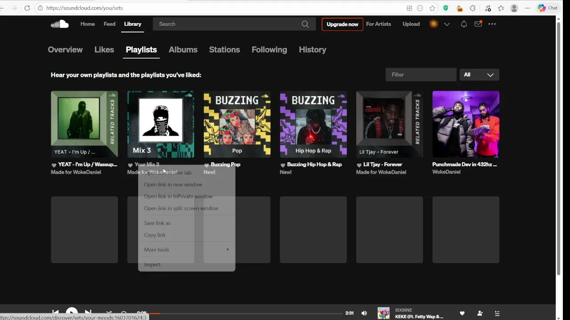Open media control music-note icon

click(488, 8)
